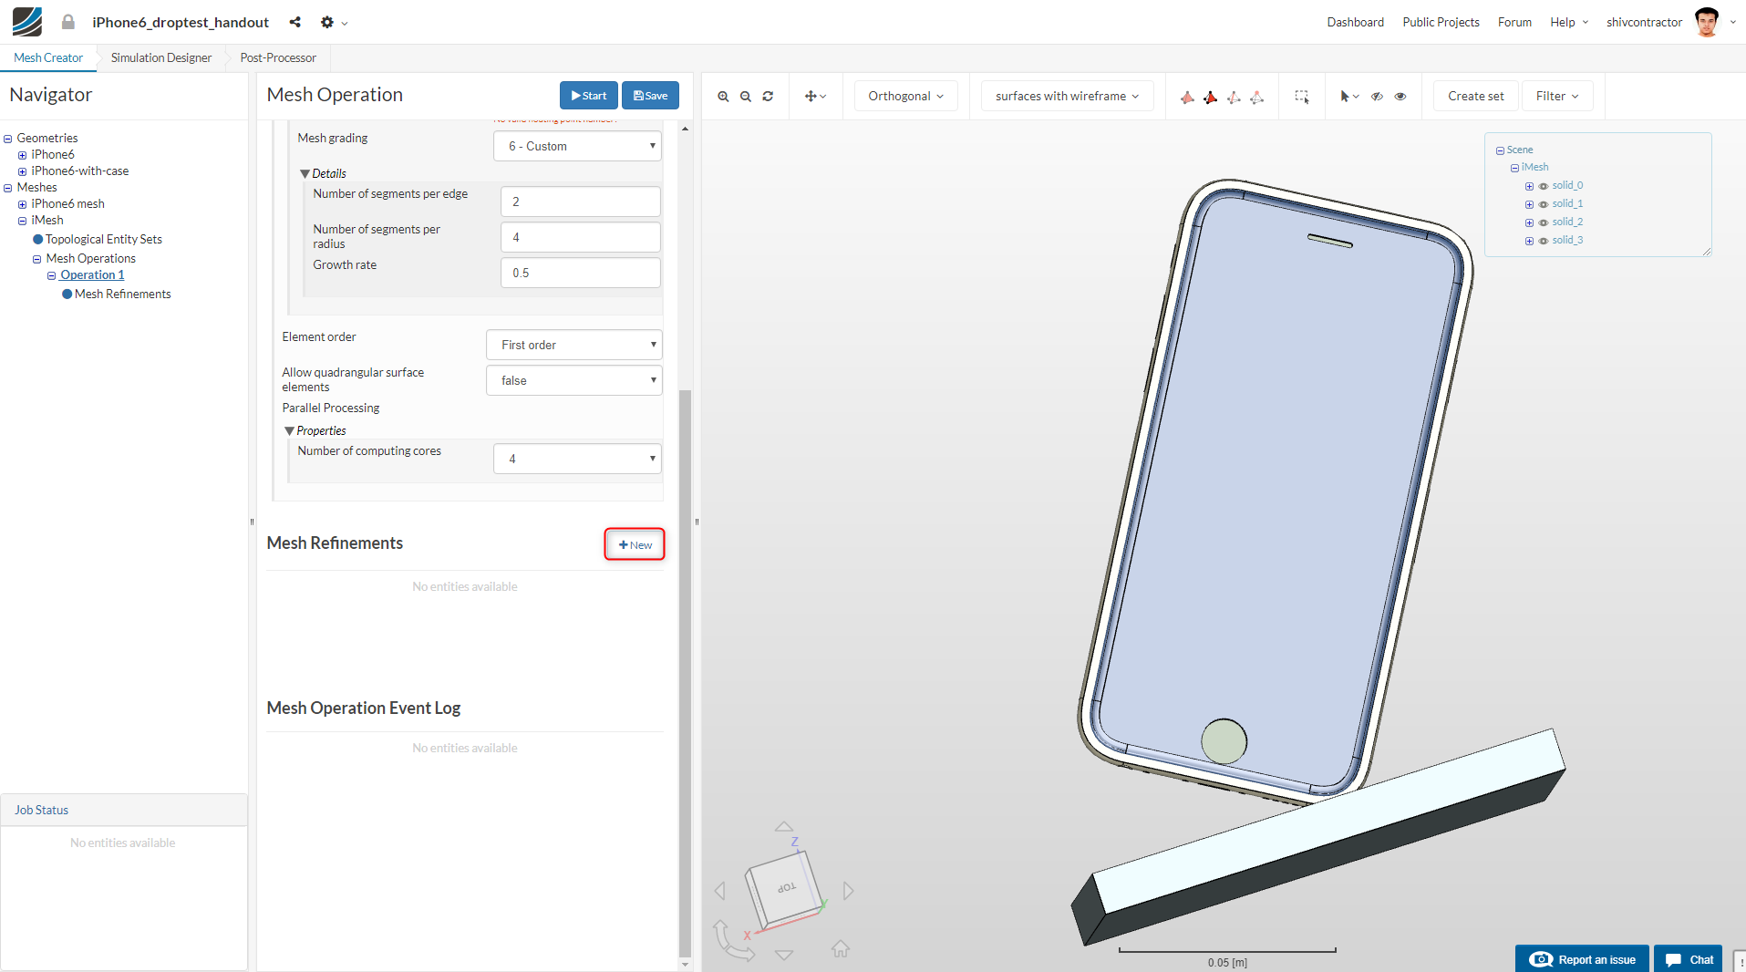Switch to the Post-Processor tab

click(x=276, y=57)
